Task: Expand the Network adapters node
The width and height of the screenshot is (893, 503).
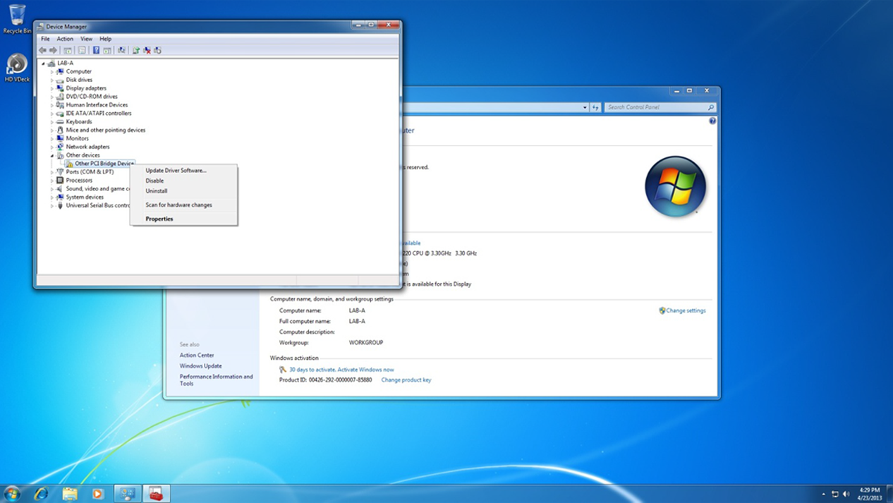Action: [52, 147]
